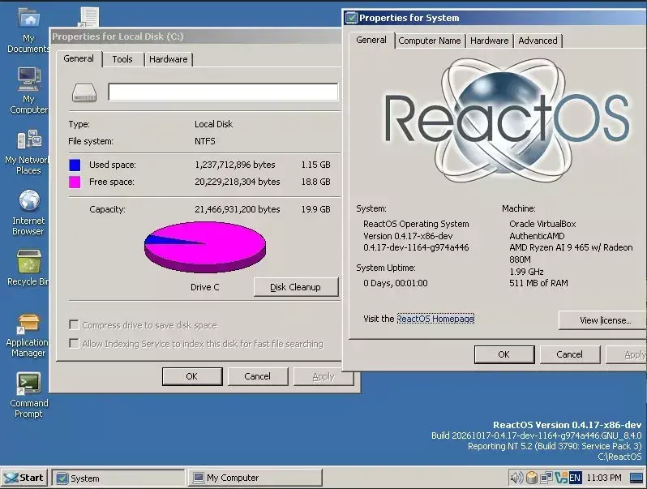Viewport: 647px width, 489px height.
Task: Click the System Properties title bar icon
Action: pos(352,18)
